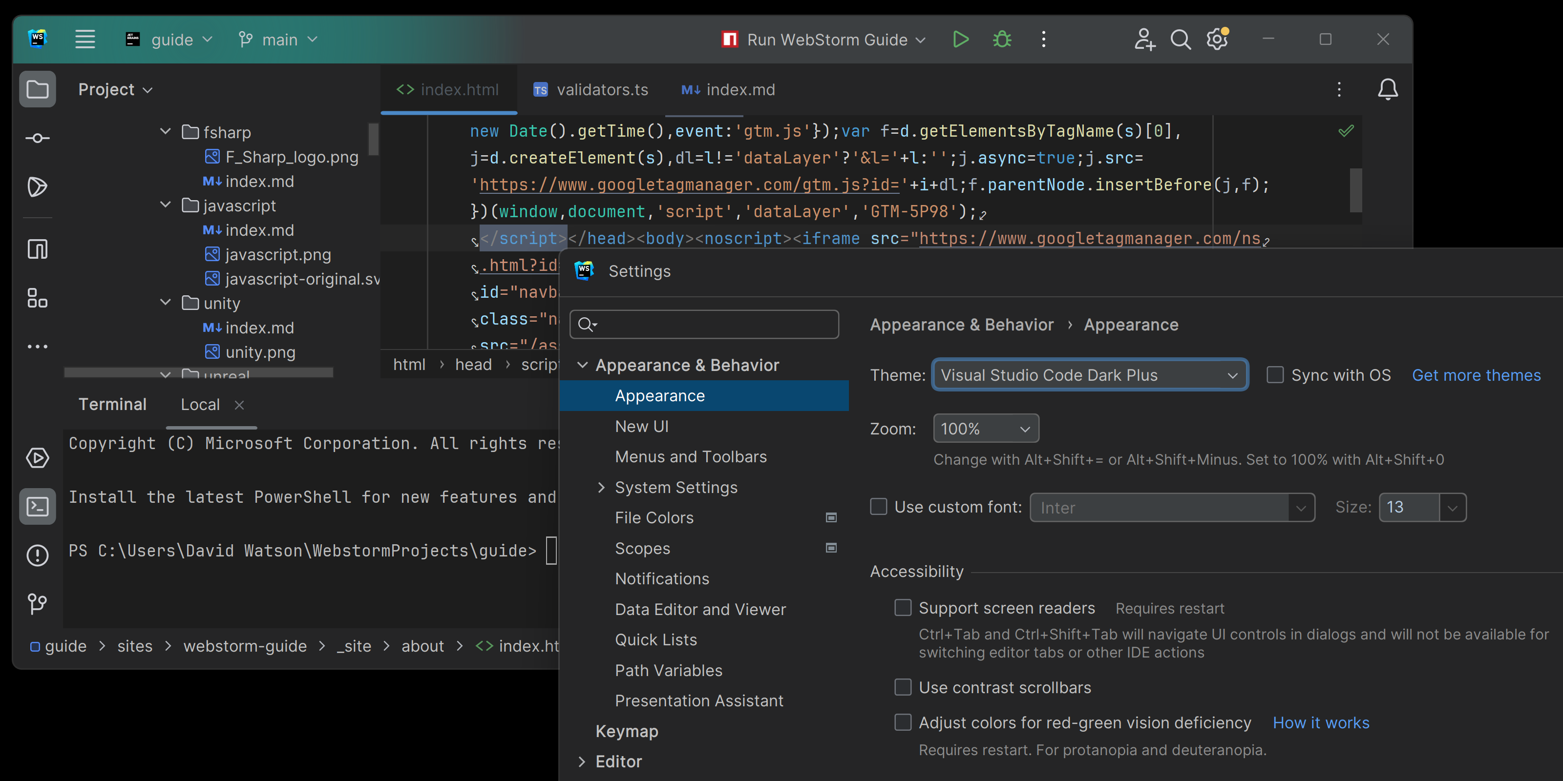Click the Search Everywhere magnifier icon
Viewport: 1563px width, 781px height.
(1180, 40)
